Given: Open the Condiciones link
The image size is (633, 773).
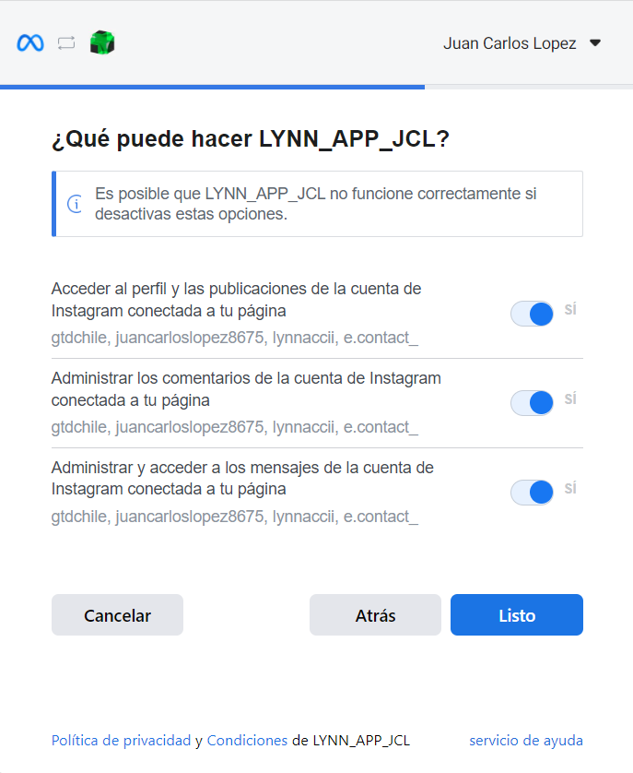Looking at the screenshot, I should pos(247,741).
